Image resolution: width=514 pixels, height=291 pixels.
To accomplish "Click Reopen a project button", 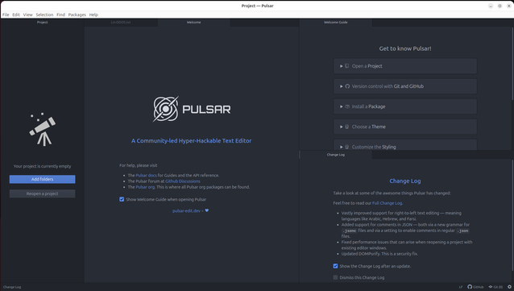I will (42, 193).
